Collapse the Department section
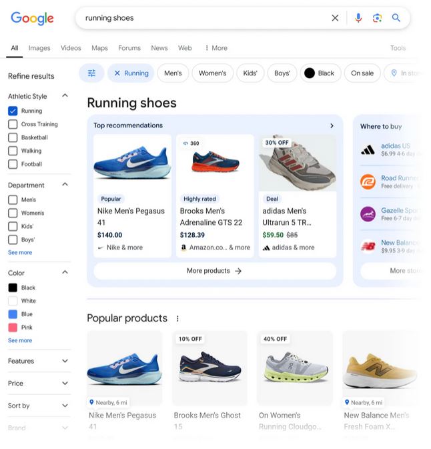The width and height of the screenshot is (431, 449). tap(65, 184)
